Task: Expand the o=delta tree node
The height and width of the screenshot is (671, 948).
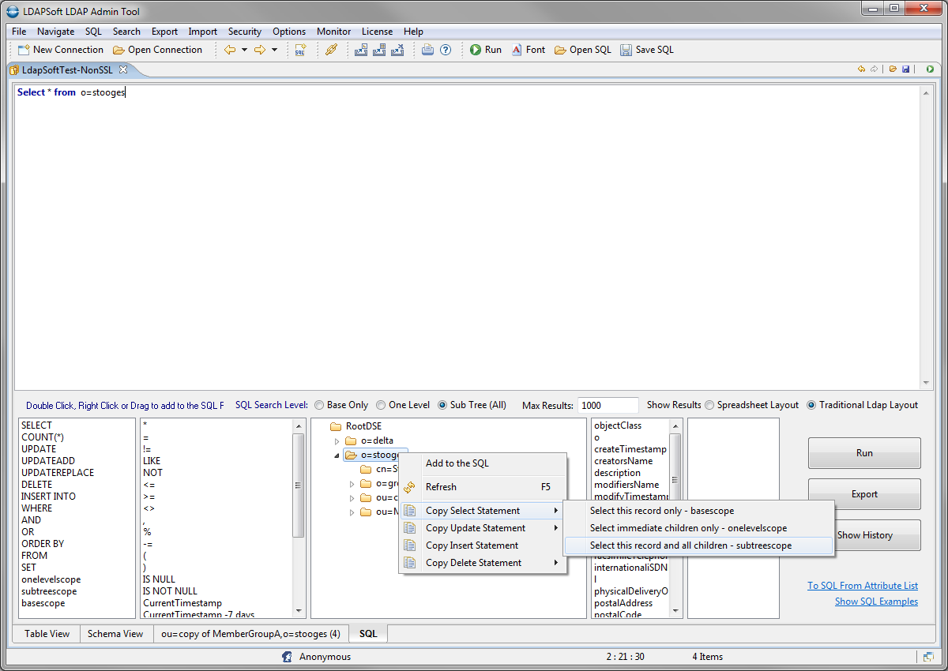Action: pyautogui.click(x=337, y=441)
